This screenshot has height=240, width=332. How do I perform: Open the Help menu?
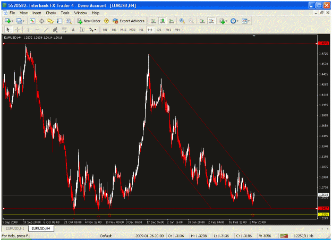click(x=96, y=13)
